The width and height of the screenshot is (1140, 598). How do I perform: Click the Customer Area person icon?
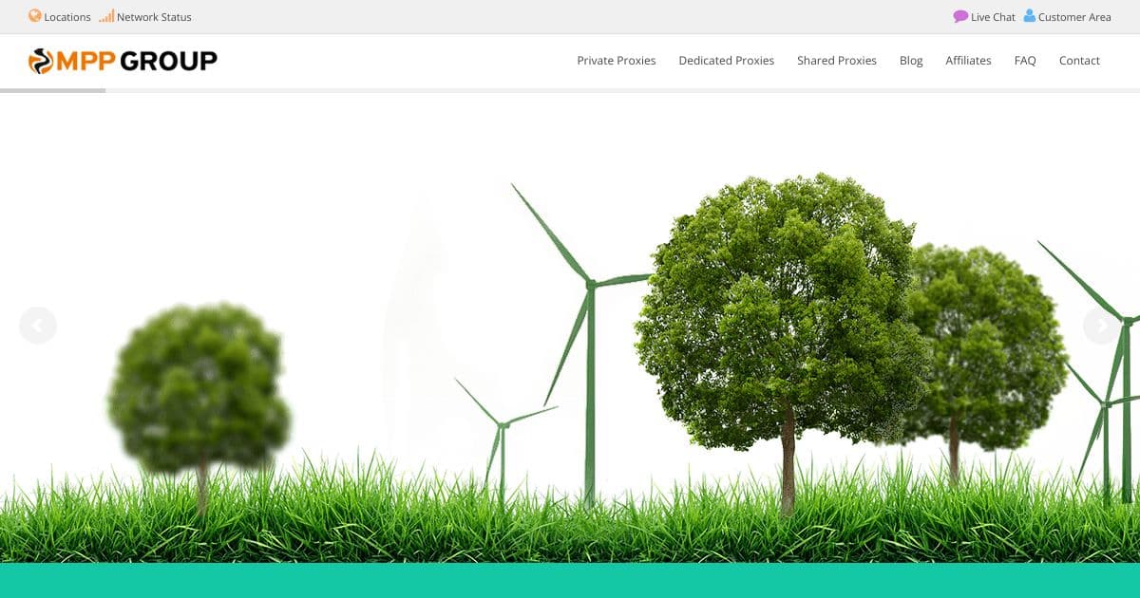coord(1029,16)
